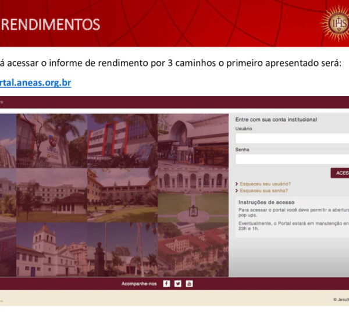Select the statue bust photo
This screenshot has height=314, width=349.
point(122,249)
